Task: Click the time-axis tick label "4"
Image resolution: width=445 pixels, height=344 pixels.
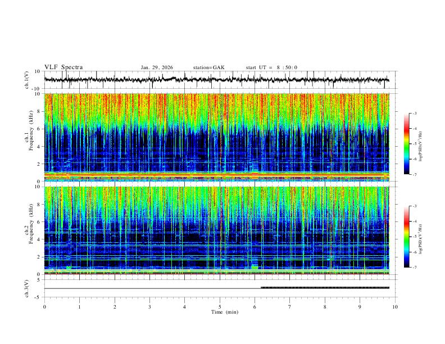Action: point(185,307)
